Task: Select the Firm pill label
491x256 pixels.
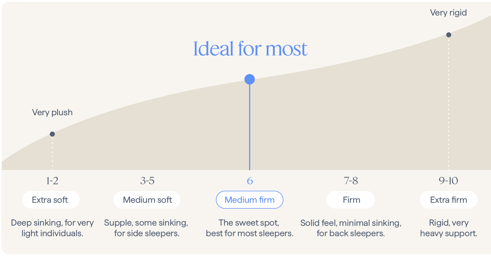Action: click(351, 200)
